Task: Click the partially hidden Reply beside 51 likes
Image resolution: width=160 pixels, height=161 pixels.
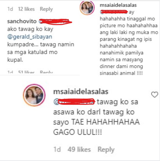Action: click(46, 72)
